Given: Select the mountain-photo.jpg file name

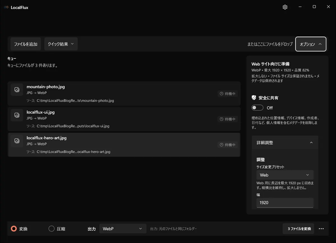Looking at the screenshot, I should tap(46, 87).
